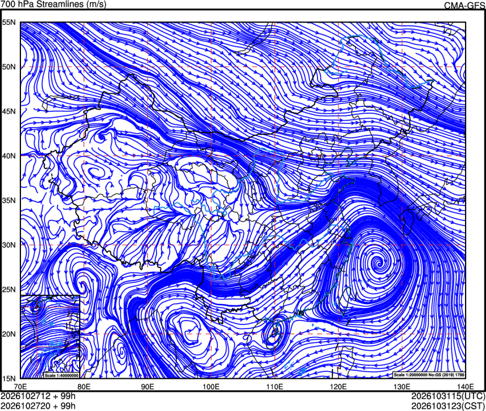Select the inset "Scale 1:40000000" label
The width and height of the screenshot is (486, 411).
(x=62, y=375)
